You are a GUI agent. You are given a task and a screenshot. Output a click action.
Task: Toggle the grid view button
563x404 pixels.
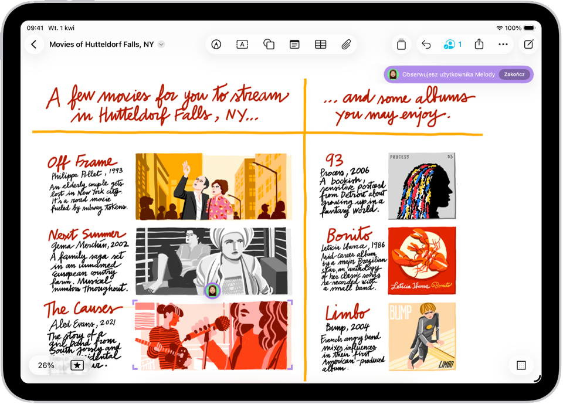pyautogui.click(x=521, y=365)
